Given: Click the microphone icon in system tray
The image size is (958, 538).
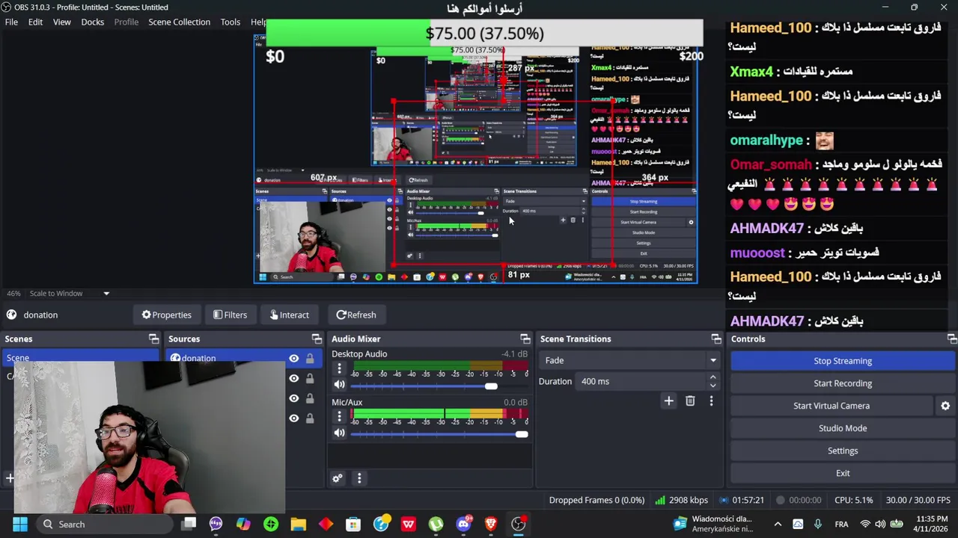Looking at the screenshot, I should pyautogui.click(x=817, y=524).
